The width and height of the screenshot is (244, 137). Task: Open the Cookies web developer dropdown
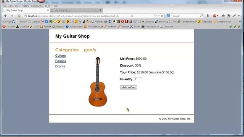click(22, 27)
